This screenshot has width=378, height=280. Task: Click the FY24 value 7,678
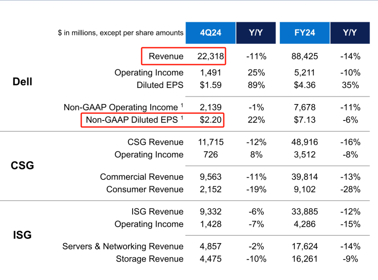[x=305, y=107]
